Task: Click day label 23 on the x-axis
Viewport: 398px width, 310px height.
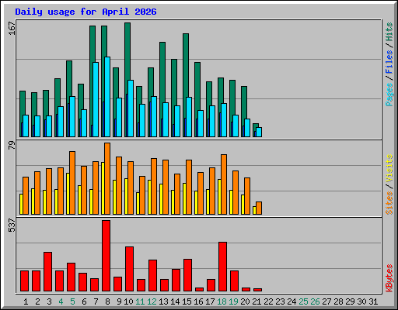Action: (x=280, y=301)
